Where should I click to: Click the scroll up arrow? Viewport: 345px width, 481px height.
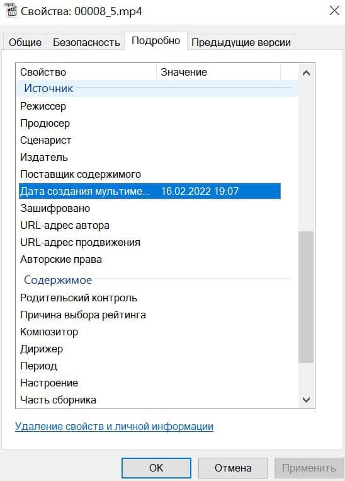point(306,73)
